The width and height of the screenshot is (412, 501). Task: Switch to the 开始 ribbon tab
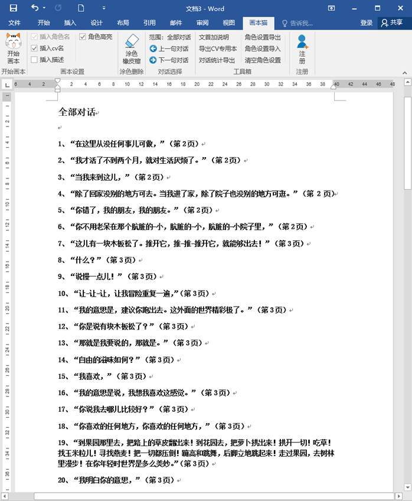44,22
